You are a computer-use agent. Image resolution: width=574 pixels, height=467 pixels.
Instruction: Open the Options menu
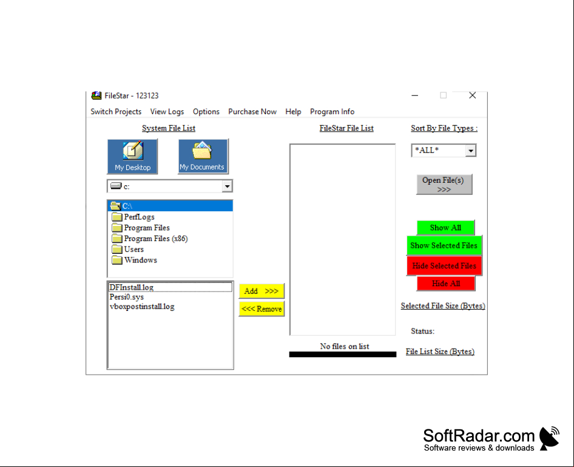tap(206, 112)
